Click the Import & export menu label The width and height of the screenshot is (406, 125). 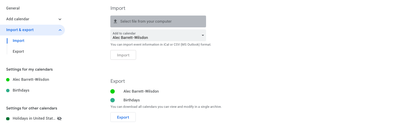click(20, 30)
